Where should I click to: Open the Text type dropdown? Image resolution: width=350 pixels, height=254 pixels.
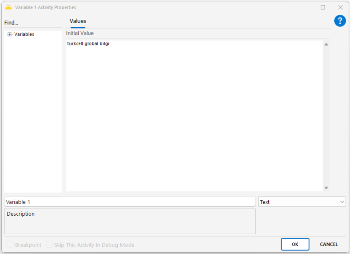tap(302, 202)
